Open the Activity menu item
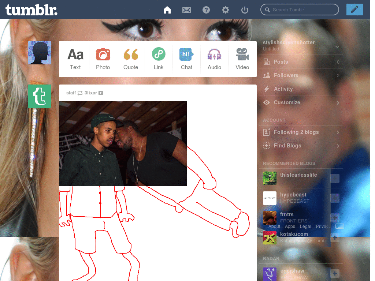The width and height of the screenshot is (375, 281). point(301,89)
